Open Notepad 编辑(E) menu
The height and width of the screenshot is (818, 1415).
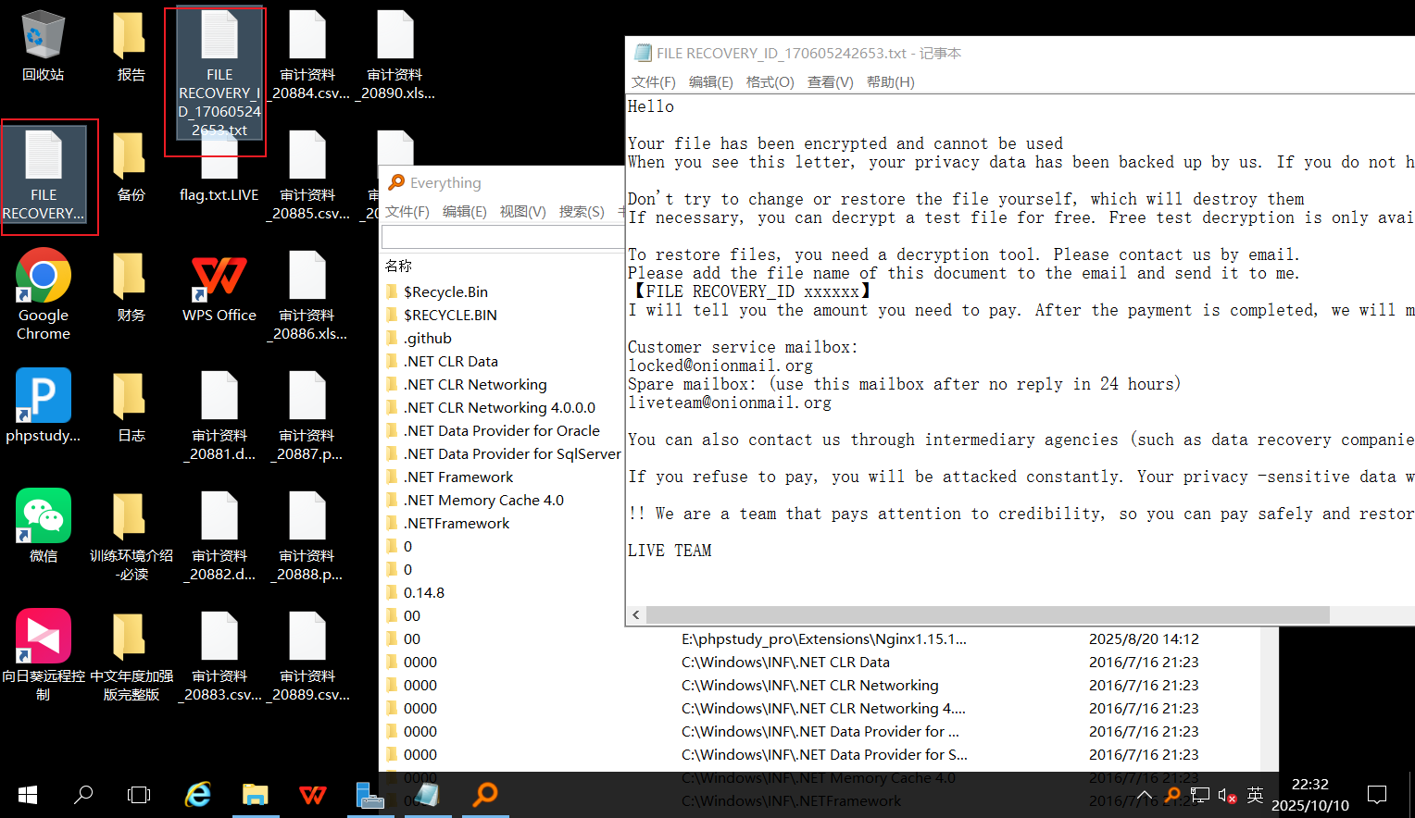(711, 81)
